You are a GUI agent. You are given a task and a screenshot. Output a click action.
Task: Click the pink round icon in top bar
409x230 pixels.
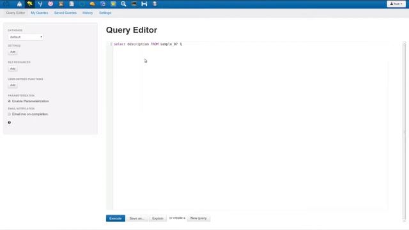pos(50,4)
